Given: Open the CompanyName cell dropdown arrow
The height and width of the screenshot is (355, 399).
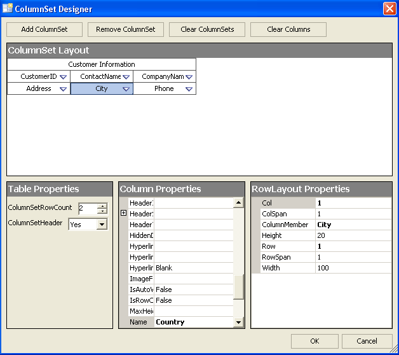Looking at the screenshot, I should click(x=189, y=77).
